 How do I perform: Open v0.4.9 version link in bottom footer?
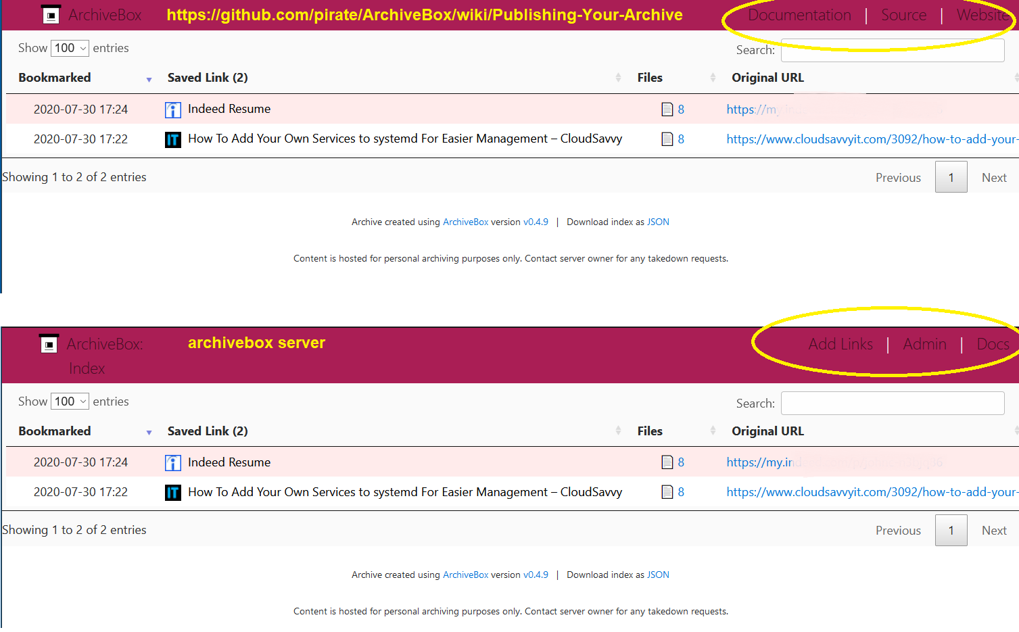(536, 575)
